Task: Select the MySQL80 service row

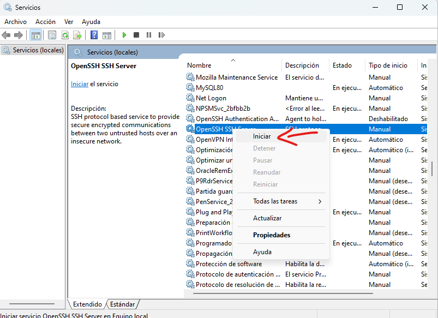Action: [x=307, y=87]
